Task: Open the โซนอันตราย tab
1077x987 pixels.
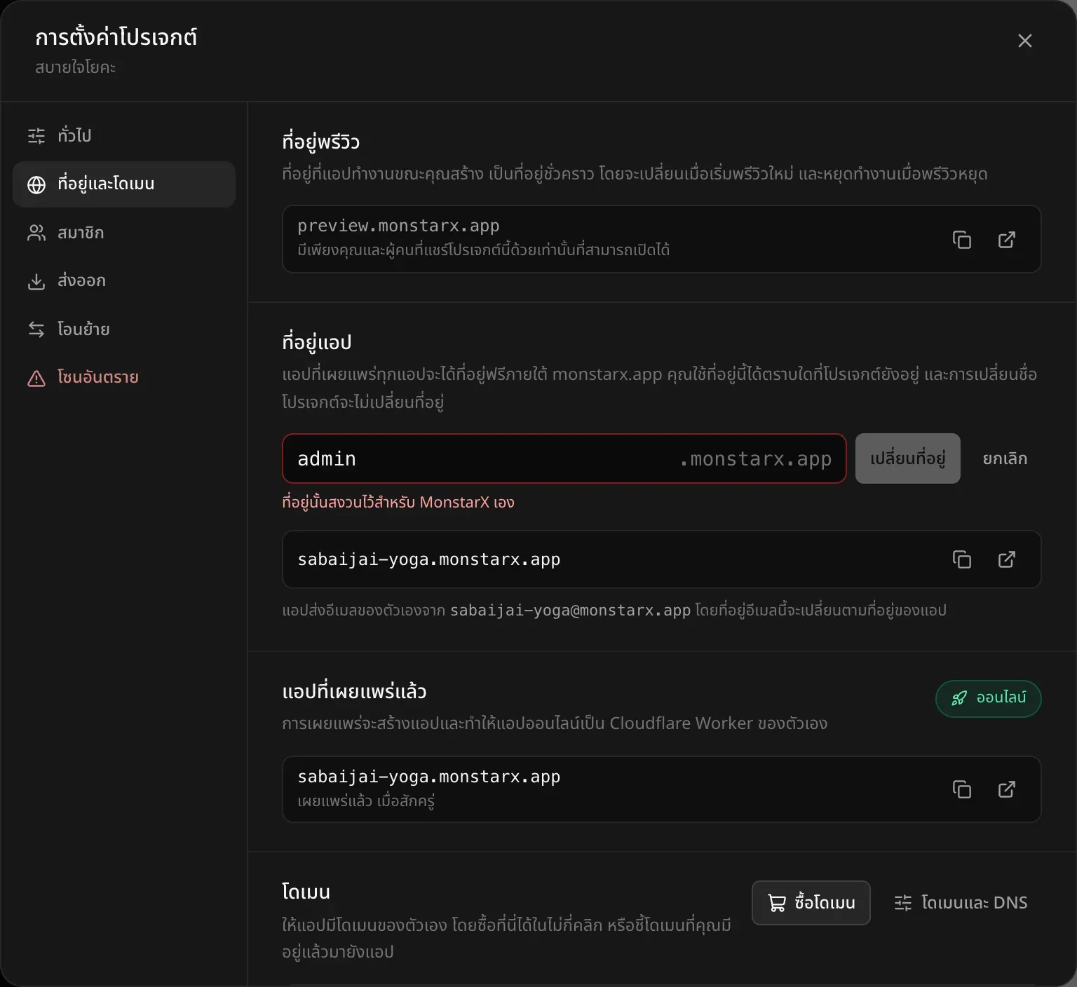Action: pyautogui.click(x=124, y=378)
